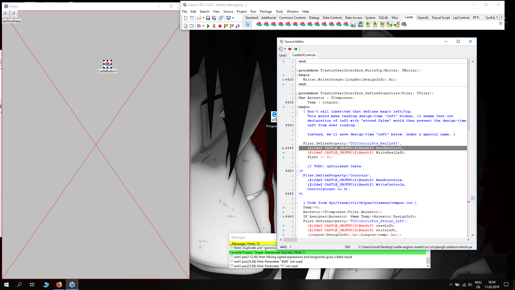
Task: Click the desktop monitor toolbar icon
Action: tap(229, 18)
